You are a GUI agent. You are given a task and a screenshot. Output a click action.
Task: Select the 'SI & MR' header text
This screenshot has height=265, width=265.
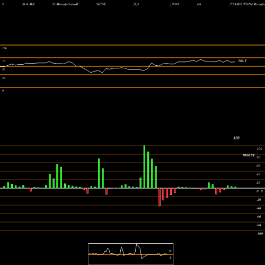tap(28, 4)
